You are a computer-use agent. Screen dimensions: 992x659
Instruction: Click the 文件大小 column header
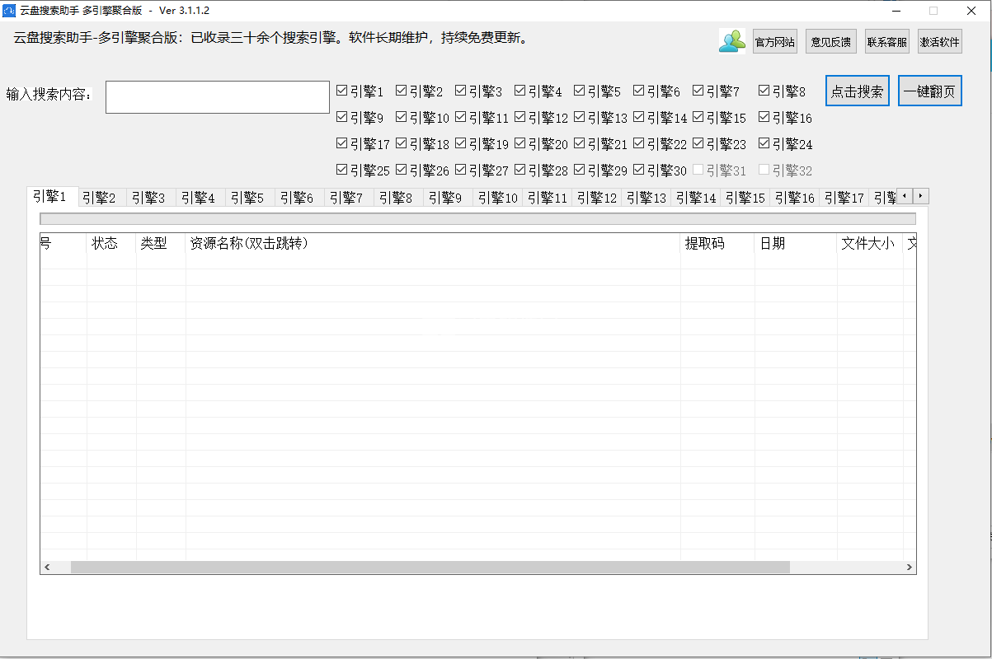871,244
